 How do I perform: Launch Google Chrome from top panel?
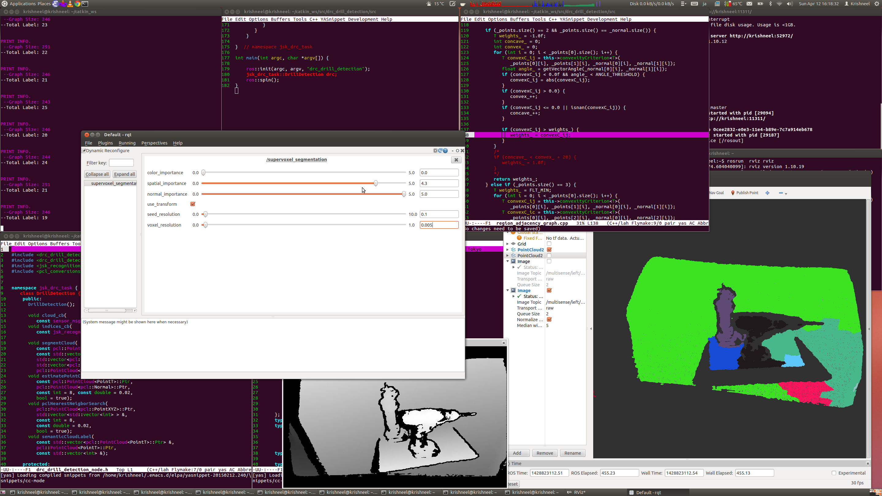(77, 4)
